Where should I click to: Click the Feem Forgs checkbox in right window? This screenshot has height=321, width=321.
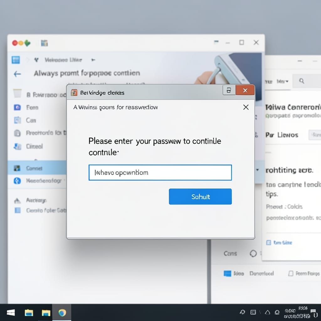click(291, 273)
